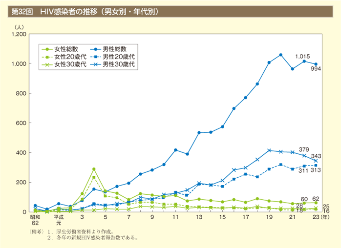This screenshot has height=248, width=341.
Task: Click the 男性総数 peak marker at year 20
Action: point(281,55)
